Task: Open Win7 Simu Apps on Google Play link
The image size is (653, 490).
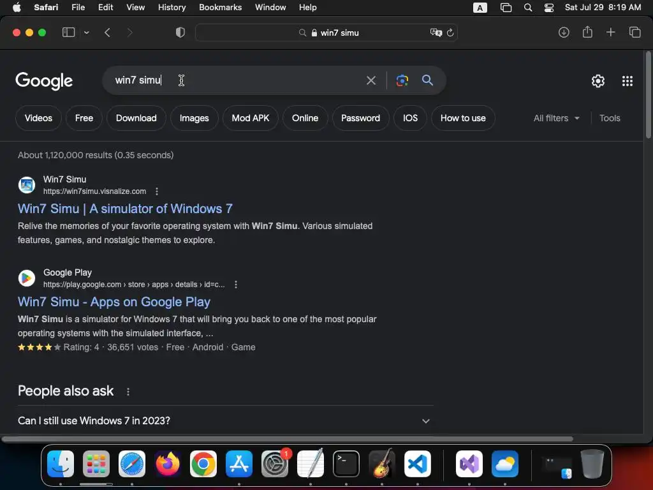Action: 114,302
